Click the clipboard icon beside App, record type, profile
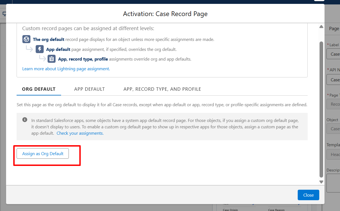 [x=51, y=59]
